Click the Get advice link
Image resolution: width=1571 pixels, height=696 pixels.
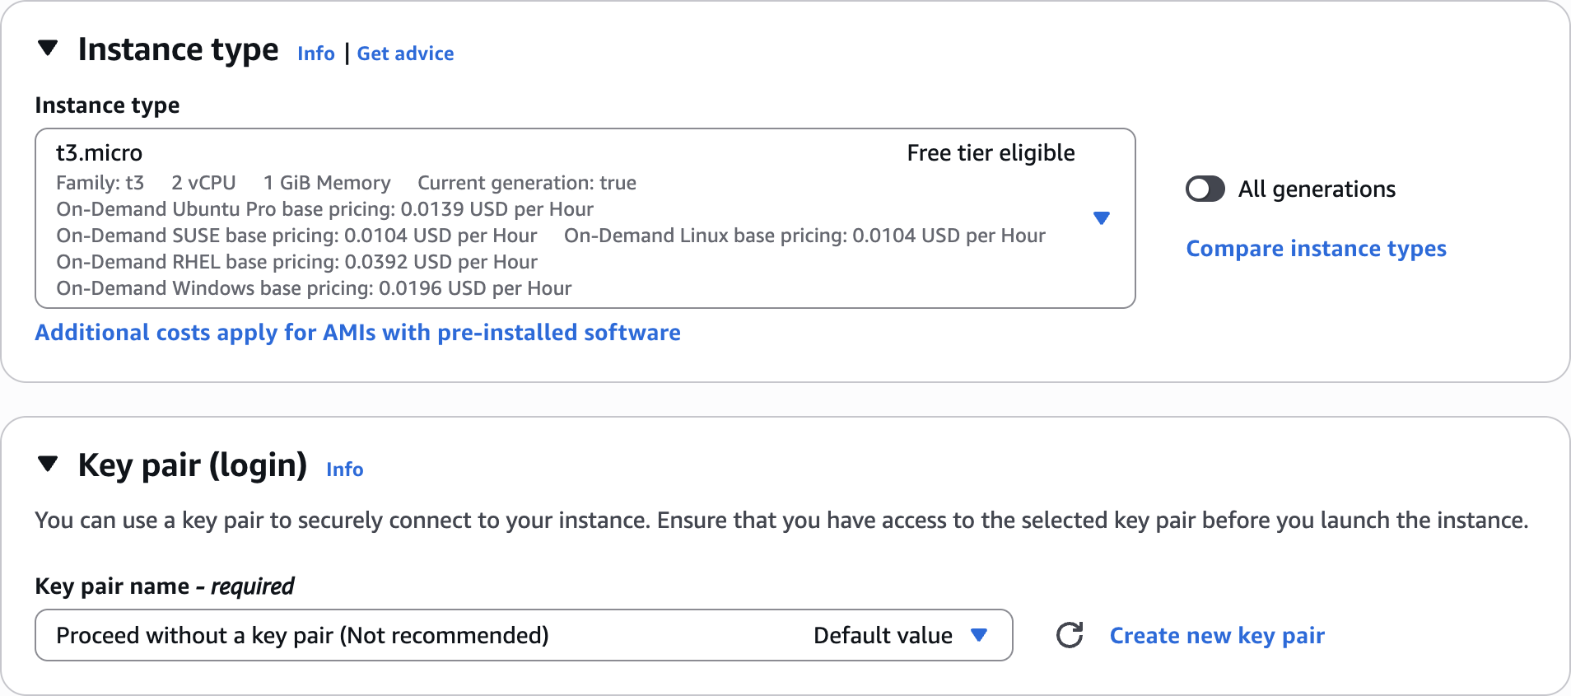point(405,54)
